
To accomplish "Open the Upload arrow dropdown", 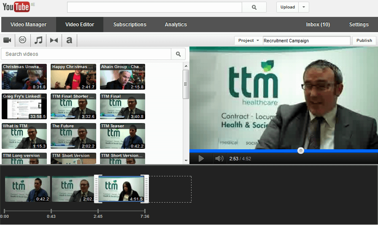I will click(304, 7).
